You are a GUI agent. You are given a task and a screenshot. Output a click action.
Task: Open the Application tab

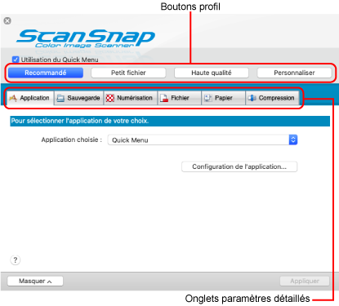pyautogui.click(x=29, y=98)
